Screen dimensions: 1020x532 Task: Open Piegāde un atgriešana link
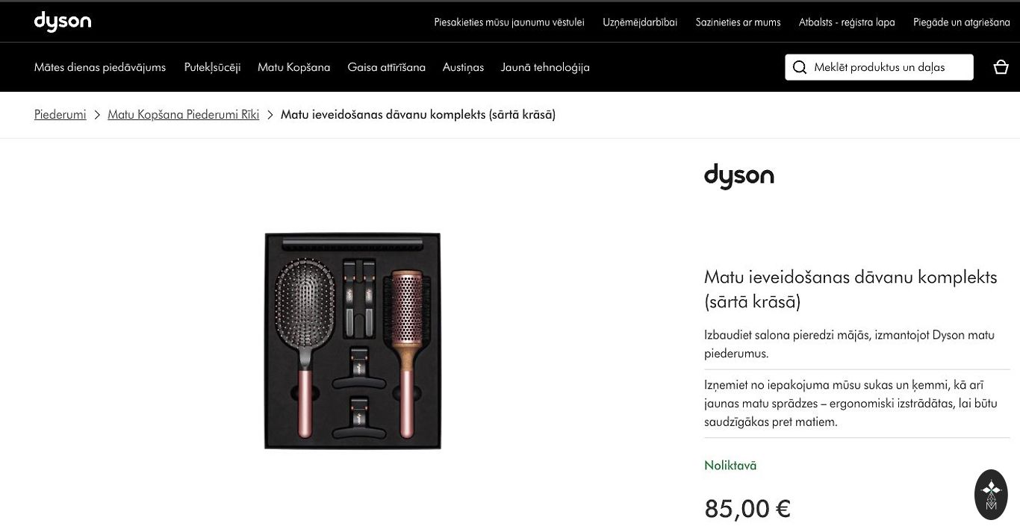point(961,22)
